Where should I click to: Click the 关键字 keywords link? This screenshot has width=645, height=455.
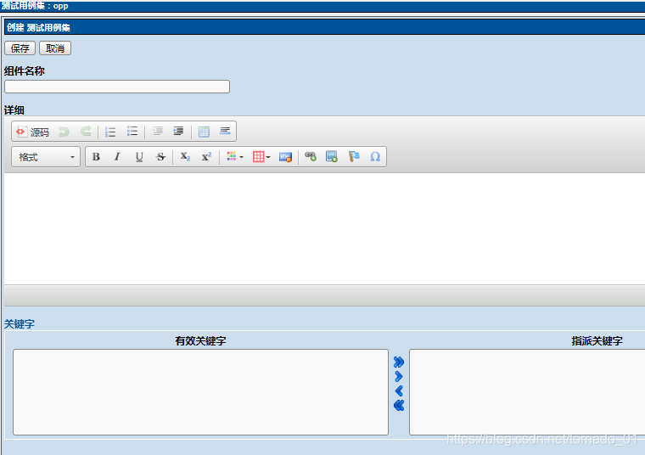click(20, 324)
